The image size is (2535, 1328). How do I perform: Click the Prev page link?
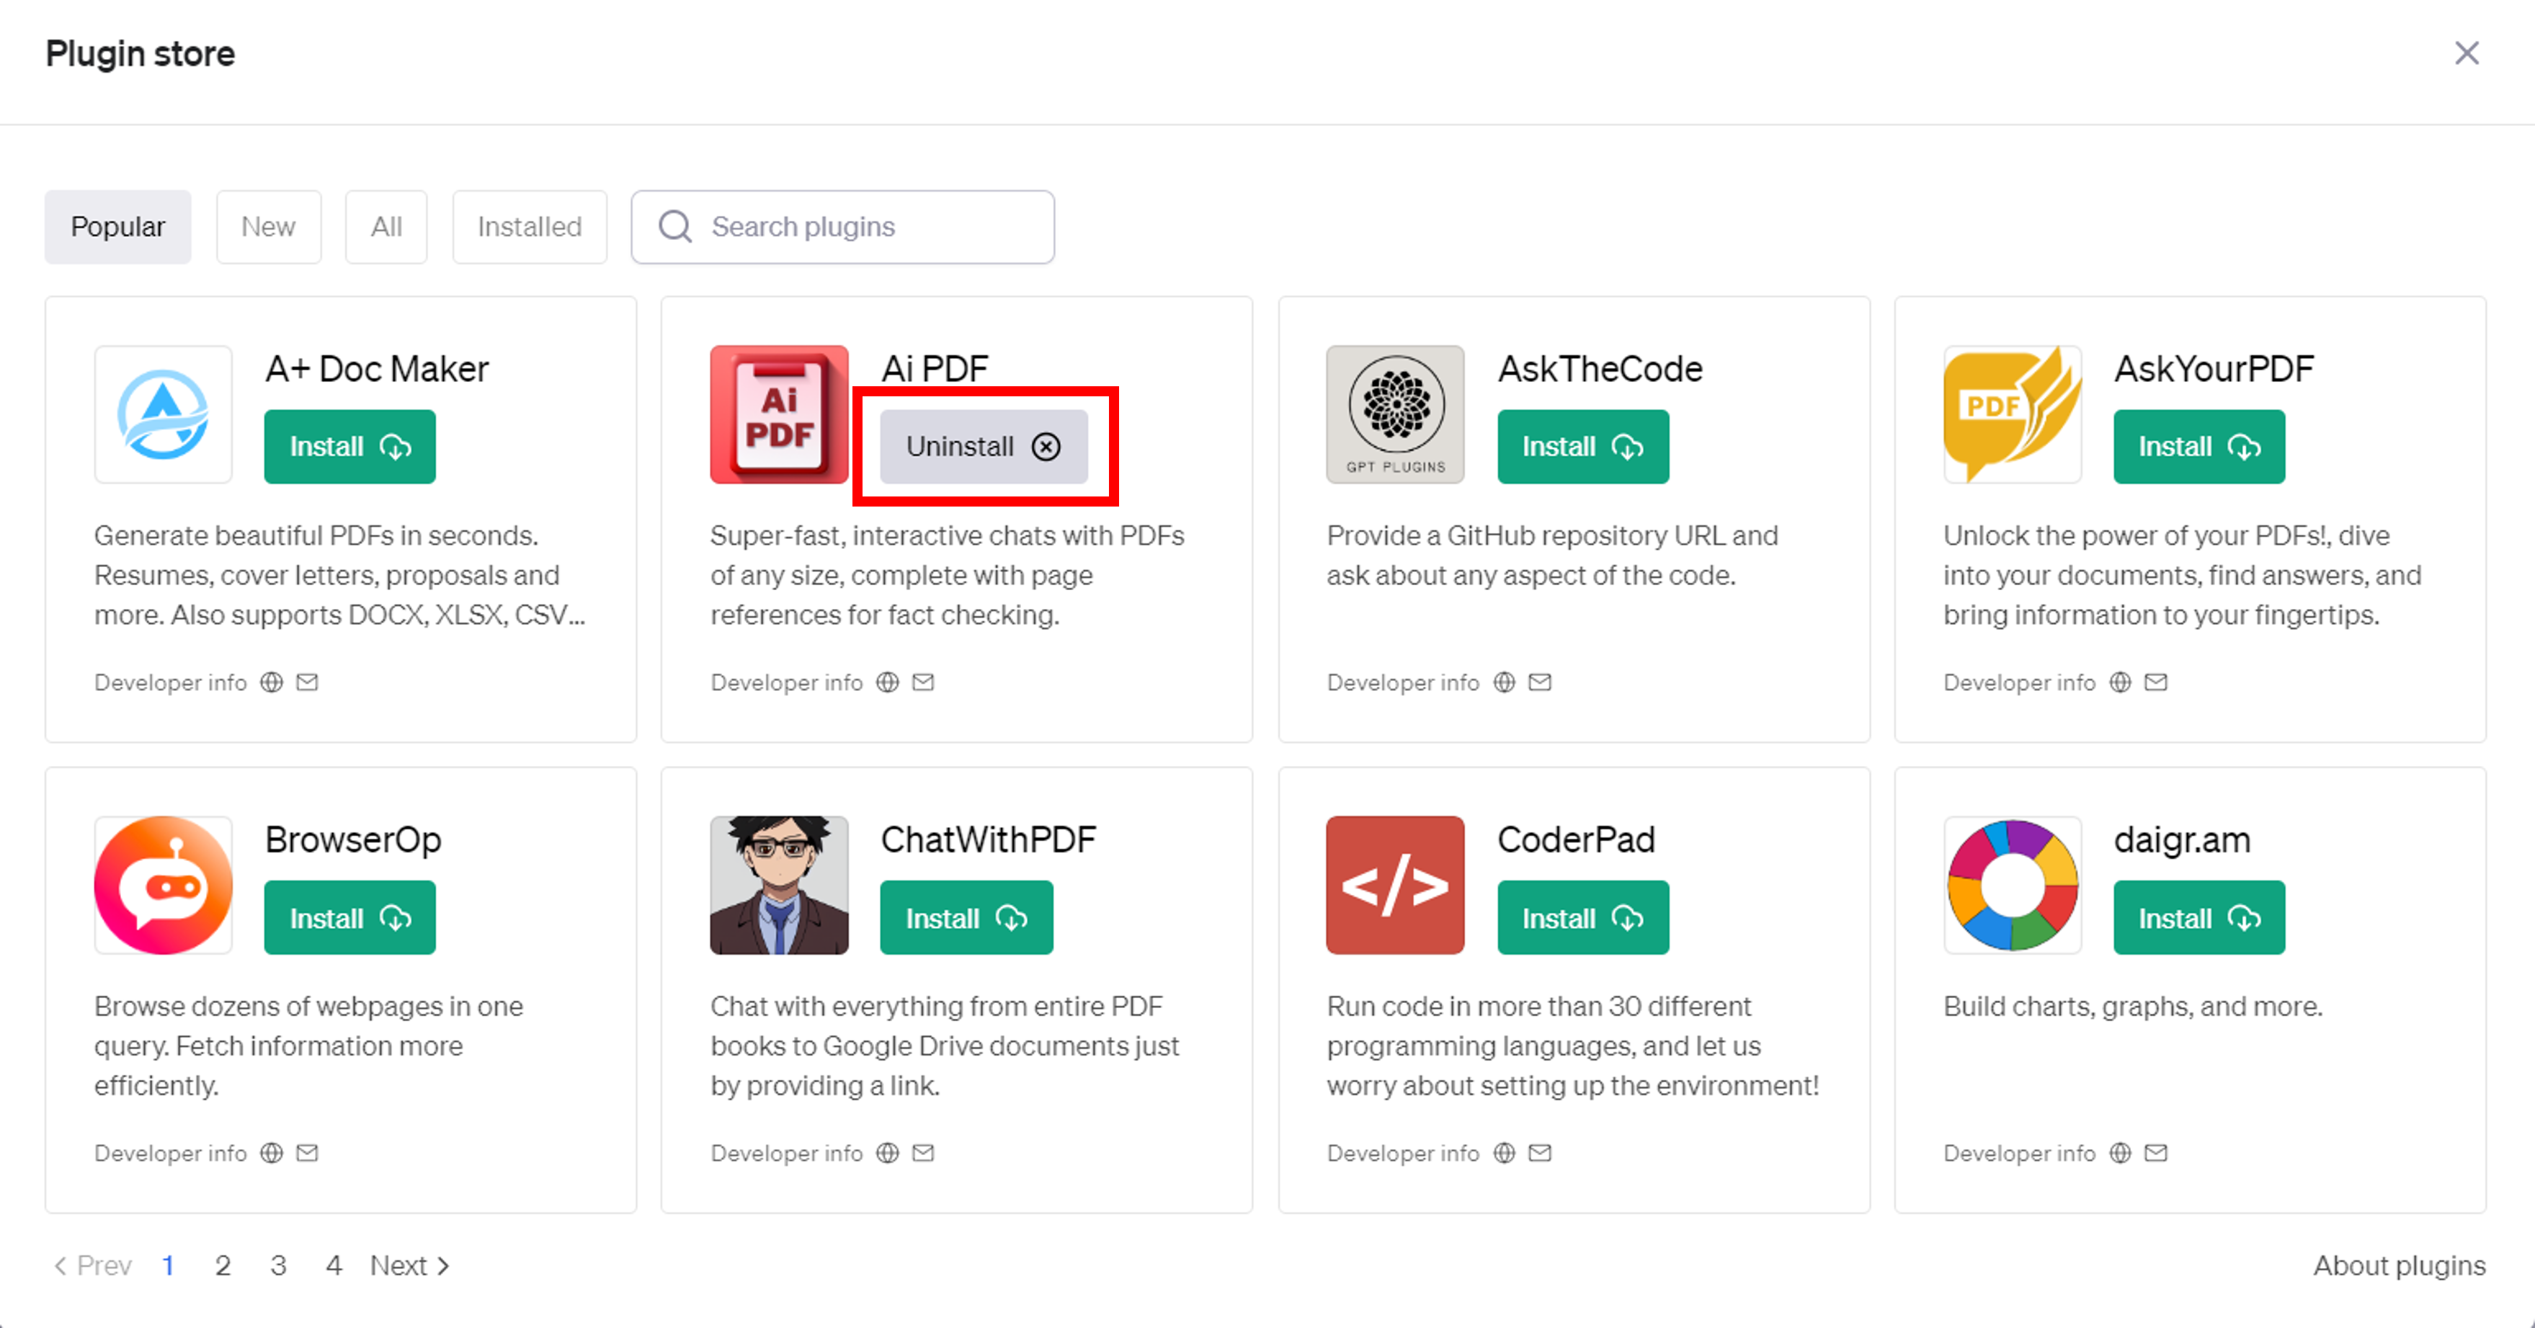(x=92, y=1265)
